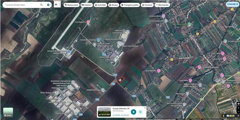Click the directions button in the place card
The image size is (240, 120).
coord(134,112)
